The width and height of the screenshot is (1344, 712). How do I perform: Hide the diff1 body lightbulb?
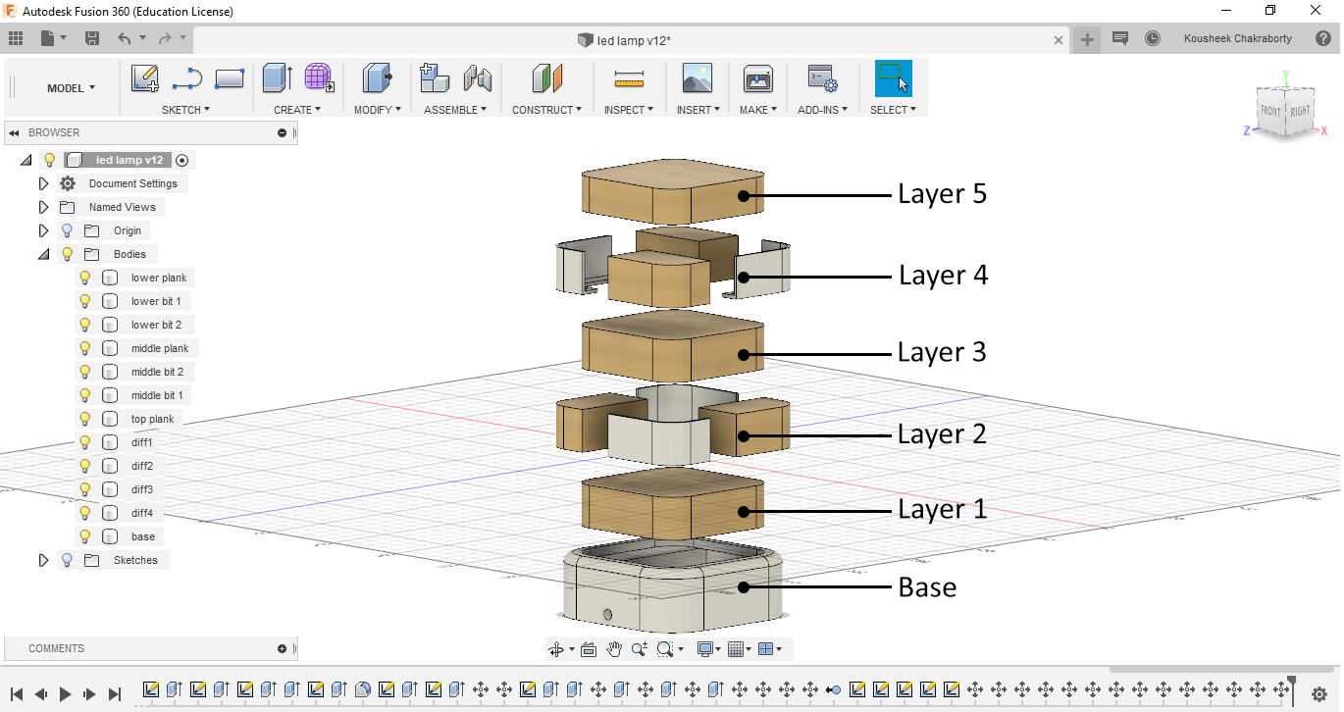[84, 442]
